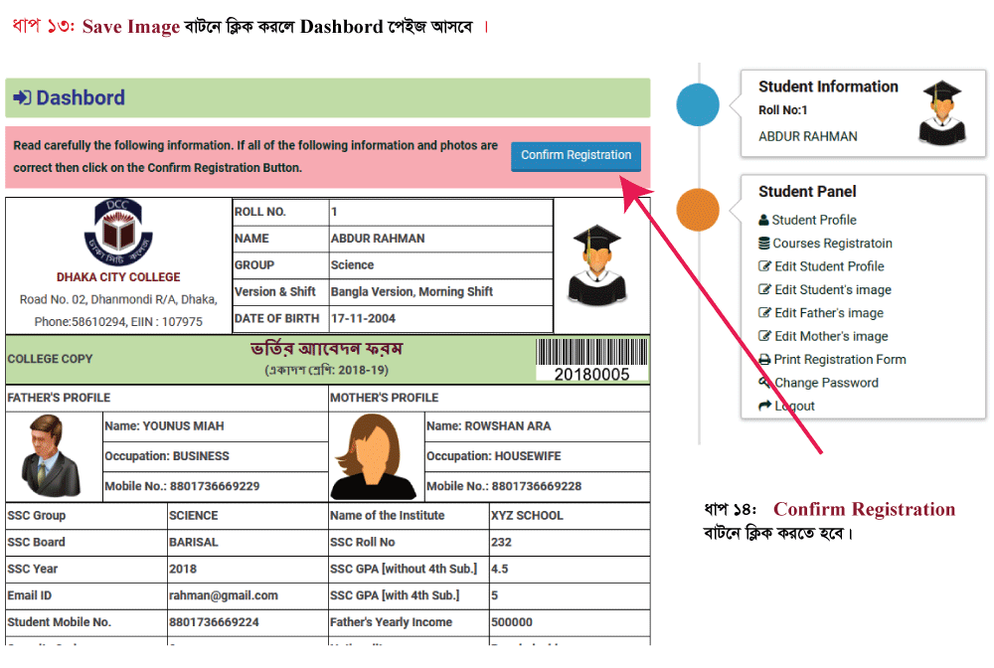The height and width of the screenshot is (668, 994).
Task: Click the mother's profile photo
Action: 373,456
